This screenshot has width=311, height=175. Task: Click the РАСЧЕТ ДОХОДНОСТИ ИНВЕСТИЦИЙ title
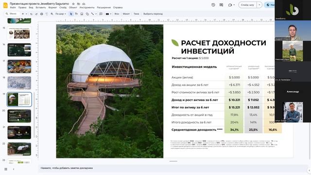(x=224, y=47)
